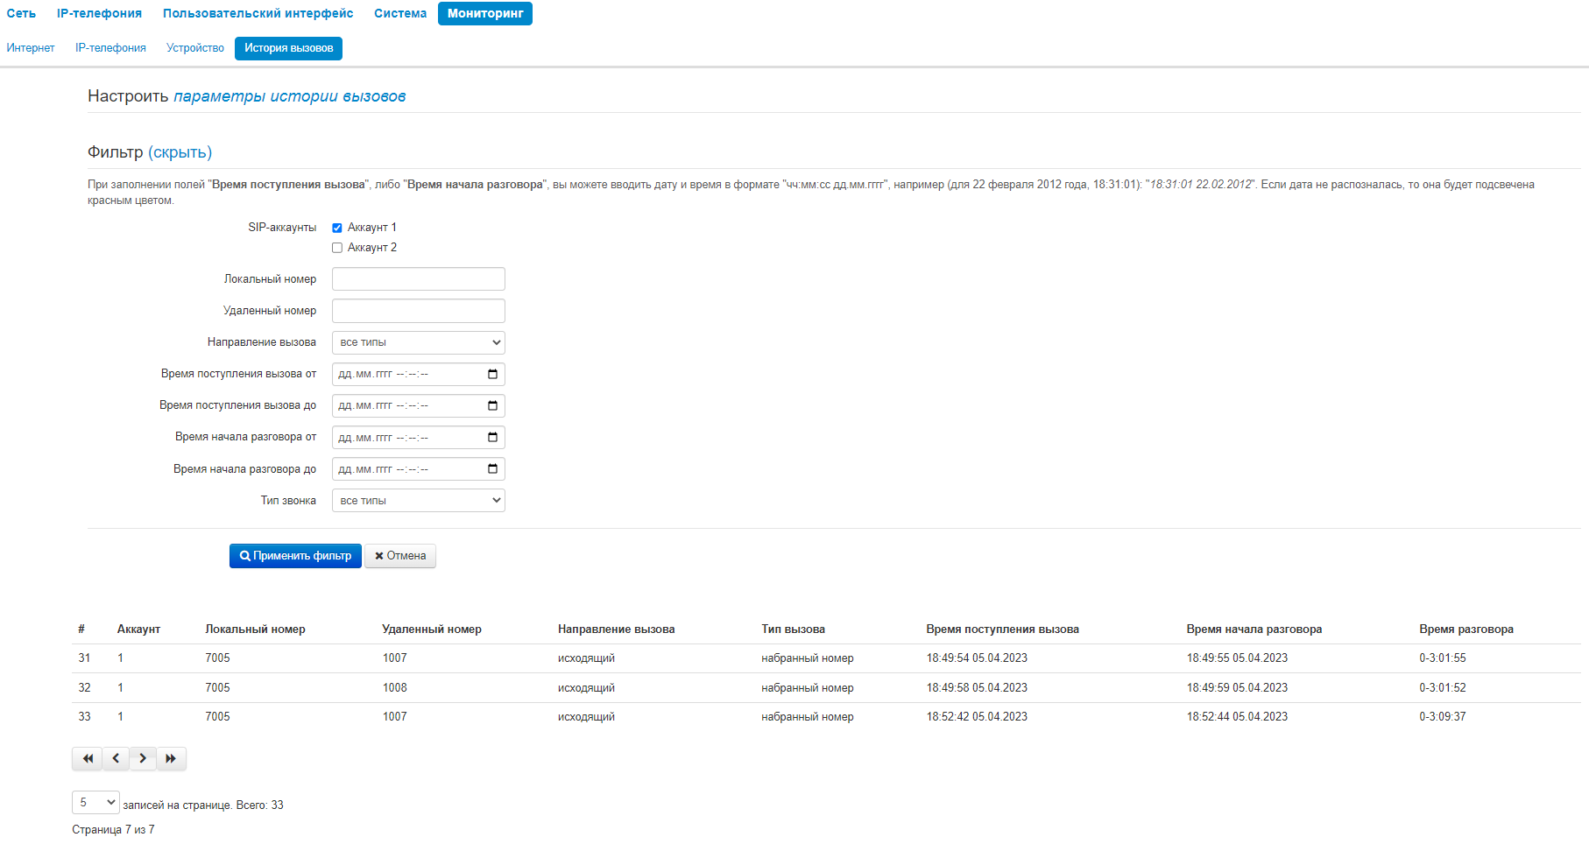Open calendar picker for call arrival time from

(x=492, y=374)
